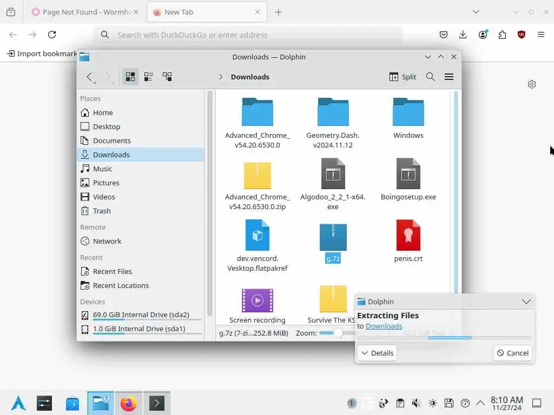This screenshot has width=554, height=415.
Task: Expand Details of the extraction job
Action: pos(377,353)
